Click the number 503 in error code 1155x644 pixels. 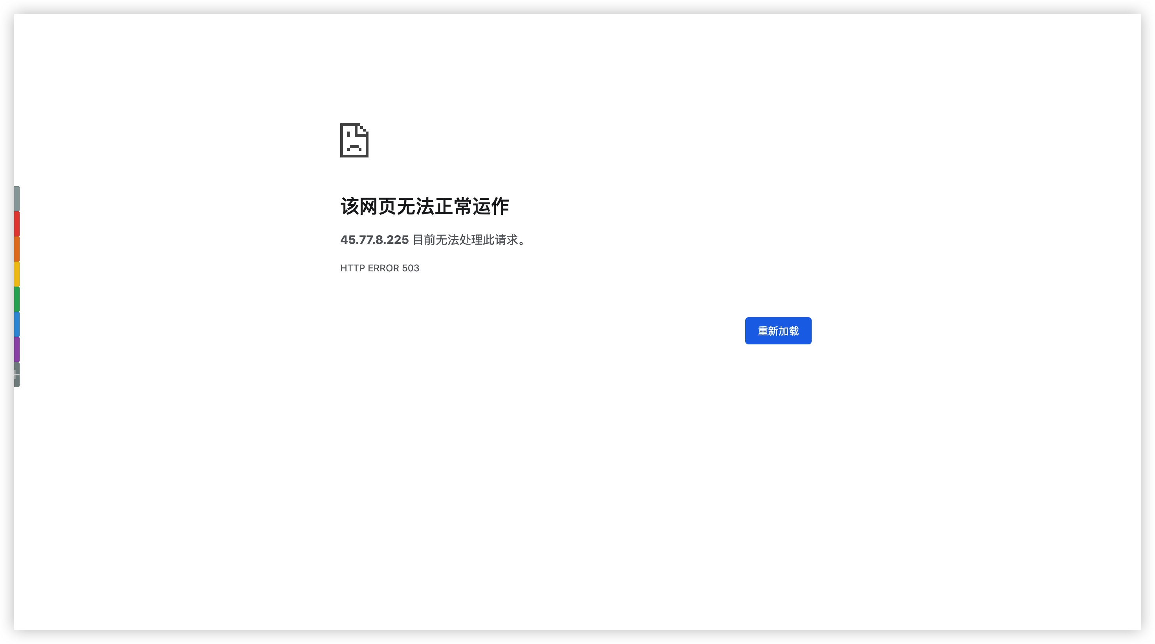pyautogui.click(x=410, y=268)
